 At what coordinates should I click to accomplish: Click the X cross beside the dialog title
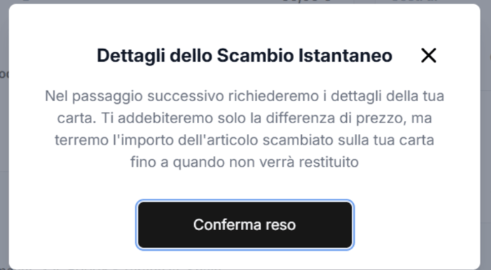[428, 56]
